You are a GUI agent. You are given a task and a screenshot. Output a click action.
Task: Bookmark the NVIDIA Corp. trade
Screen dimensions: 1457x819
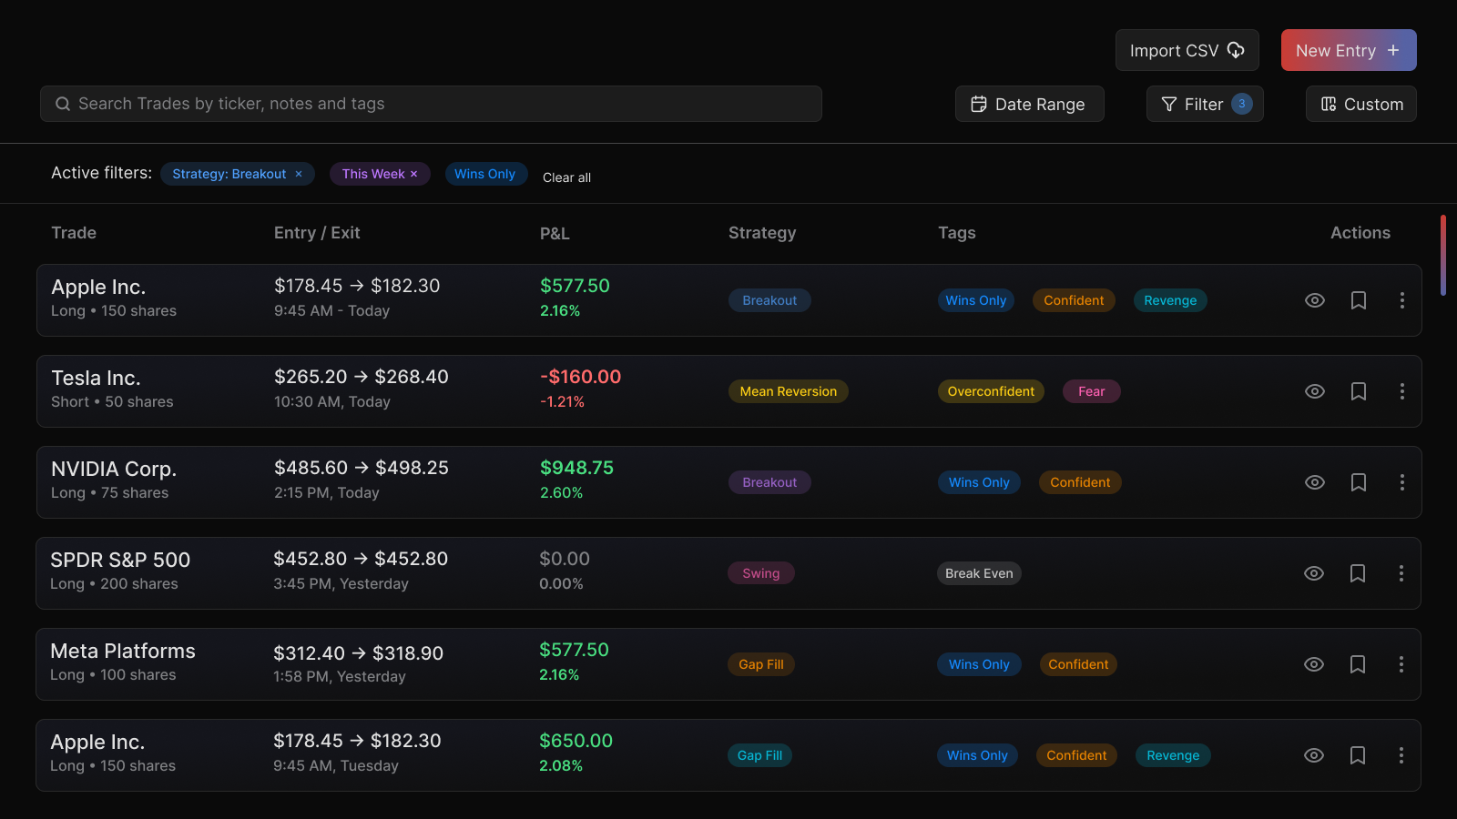(x=1358, y=482)
